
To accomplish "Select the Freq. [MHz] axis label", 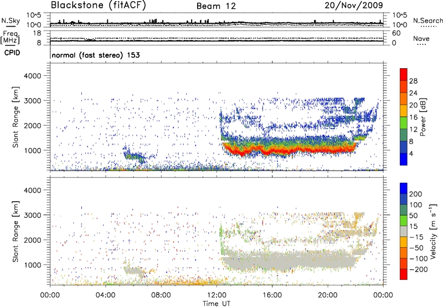I will point(10,37).
